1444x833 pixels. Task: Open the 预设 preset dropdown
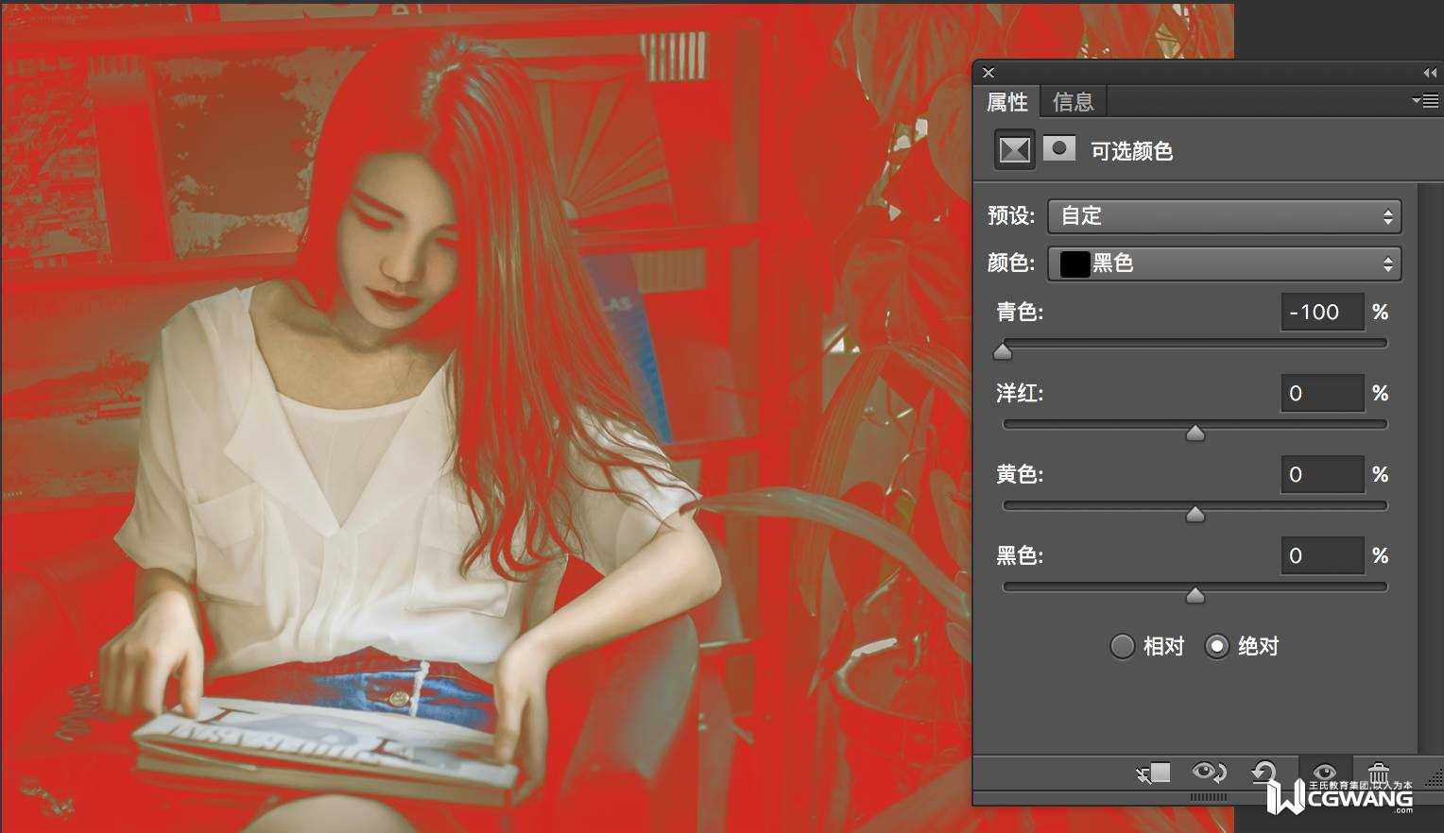click(x=1224, y=216)
